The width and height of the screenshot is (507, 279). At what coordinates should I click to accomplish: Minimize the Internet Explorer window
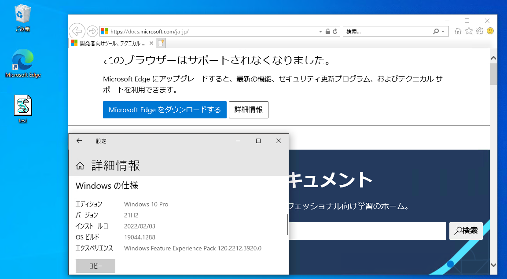point(447,21)
